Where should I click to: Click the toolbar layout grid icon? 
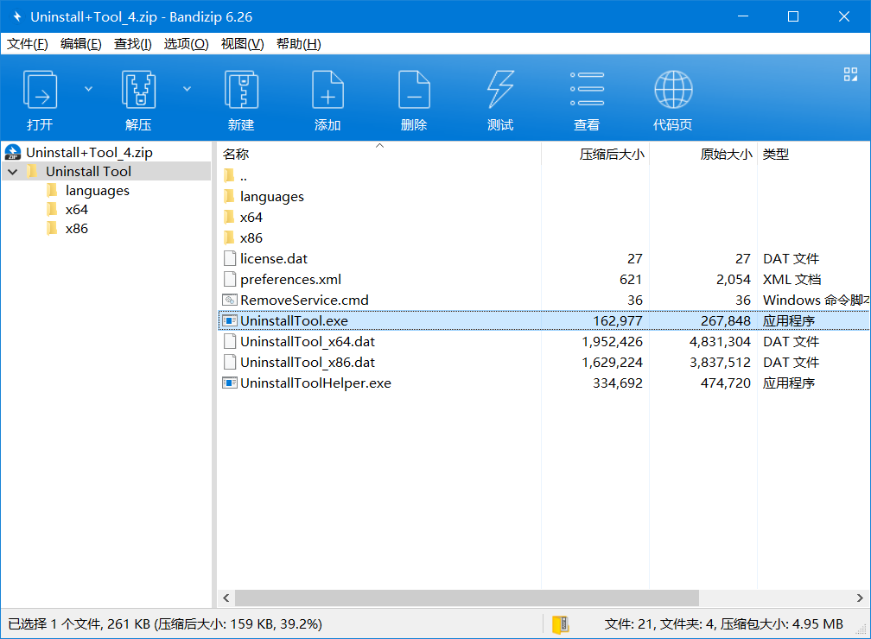pos(850,74)
